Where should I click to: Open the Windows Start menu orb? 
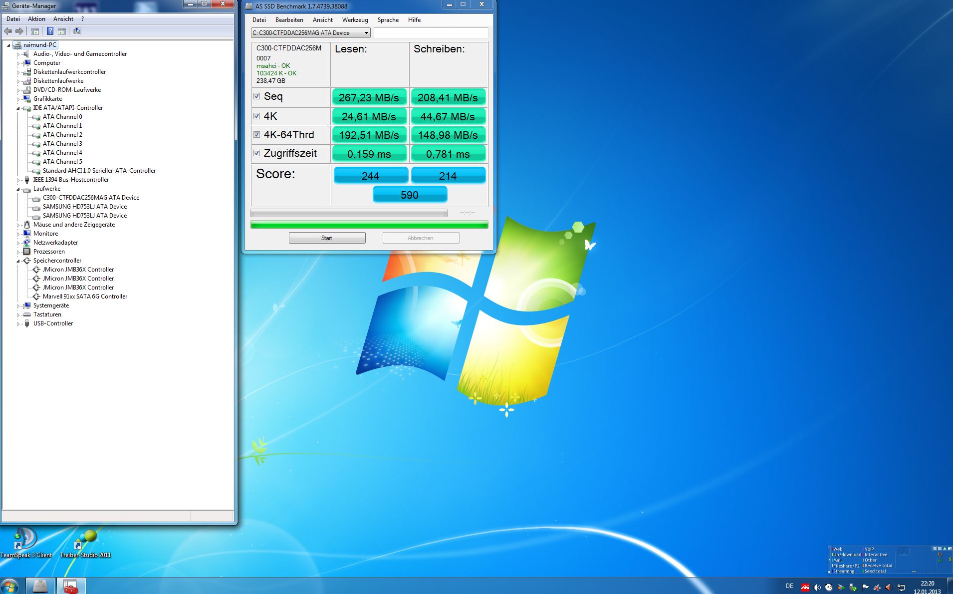pyautogui.click(x=9, y=586)
